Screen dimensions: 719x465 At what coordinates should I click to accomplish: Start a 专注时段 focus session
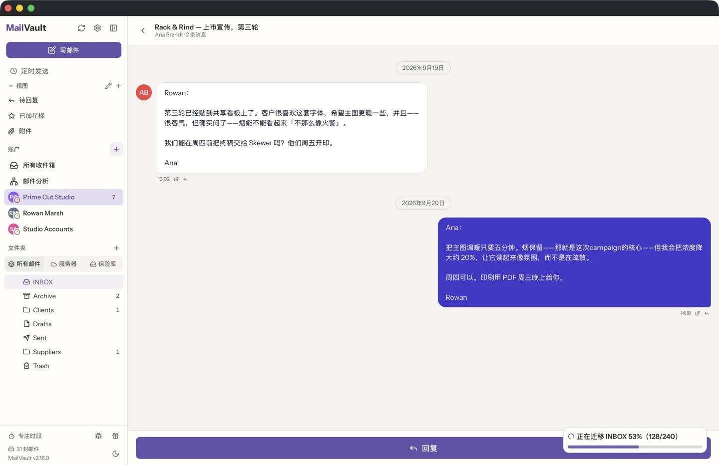point(25,436)
